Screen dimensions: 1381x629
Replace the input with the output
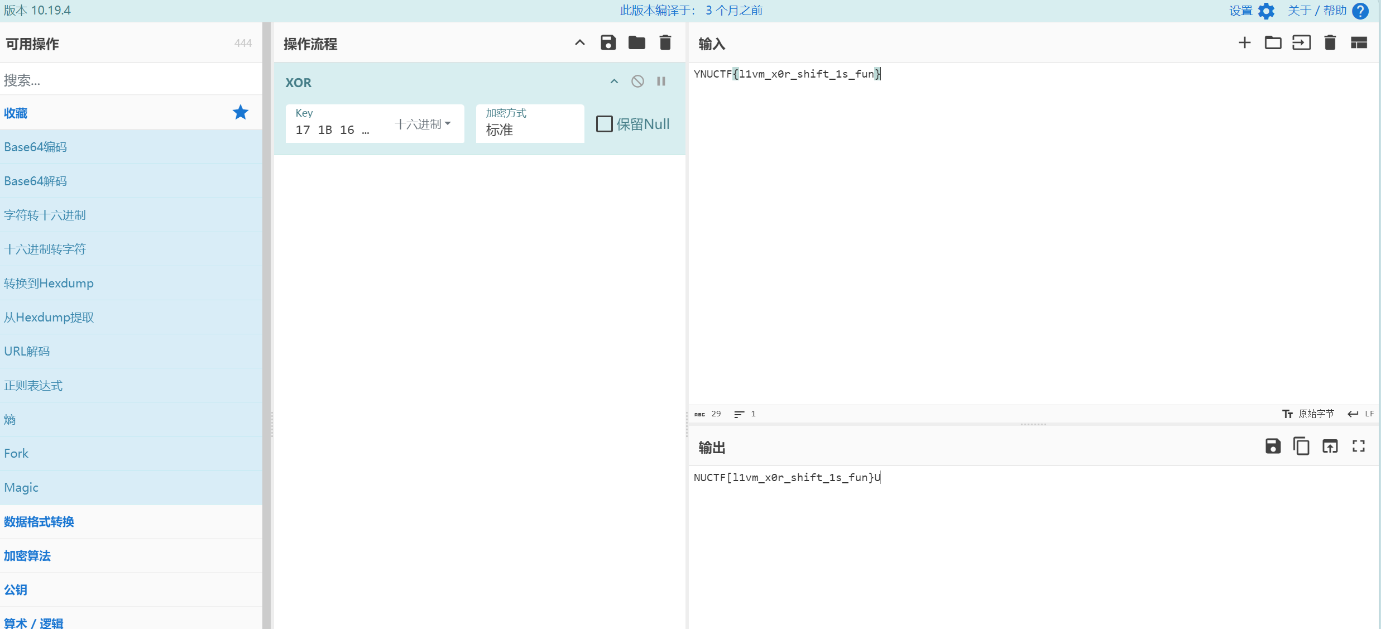tap(1330, 446)
